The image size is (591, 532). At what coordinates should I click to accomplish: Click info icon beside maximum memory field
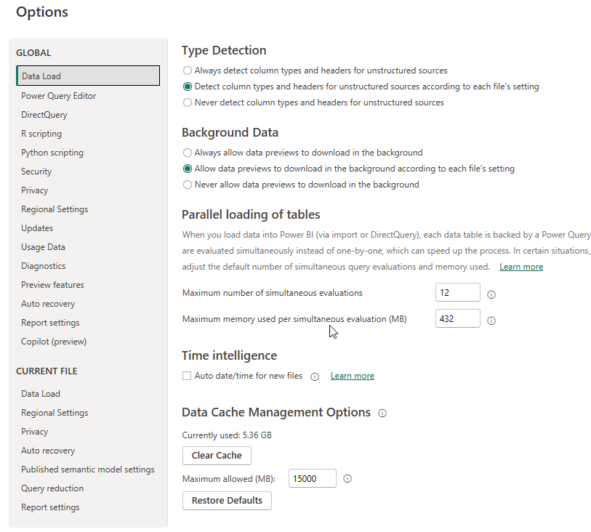491,321
